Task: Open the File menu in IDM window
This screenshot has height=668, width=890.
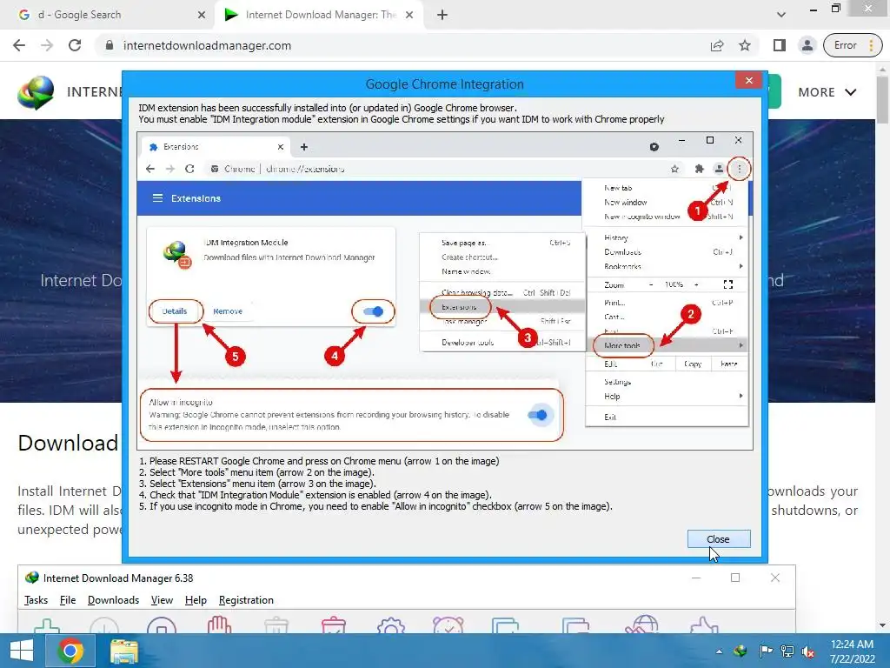Action: click(x=68, y=600)
